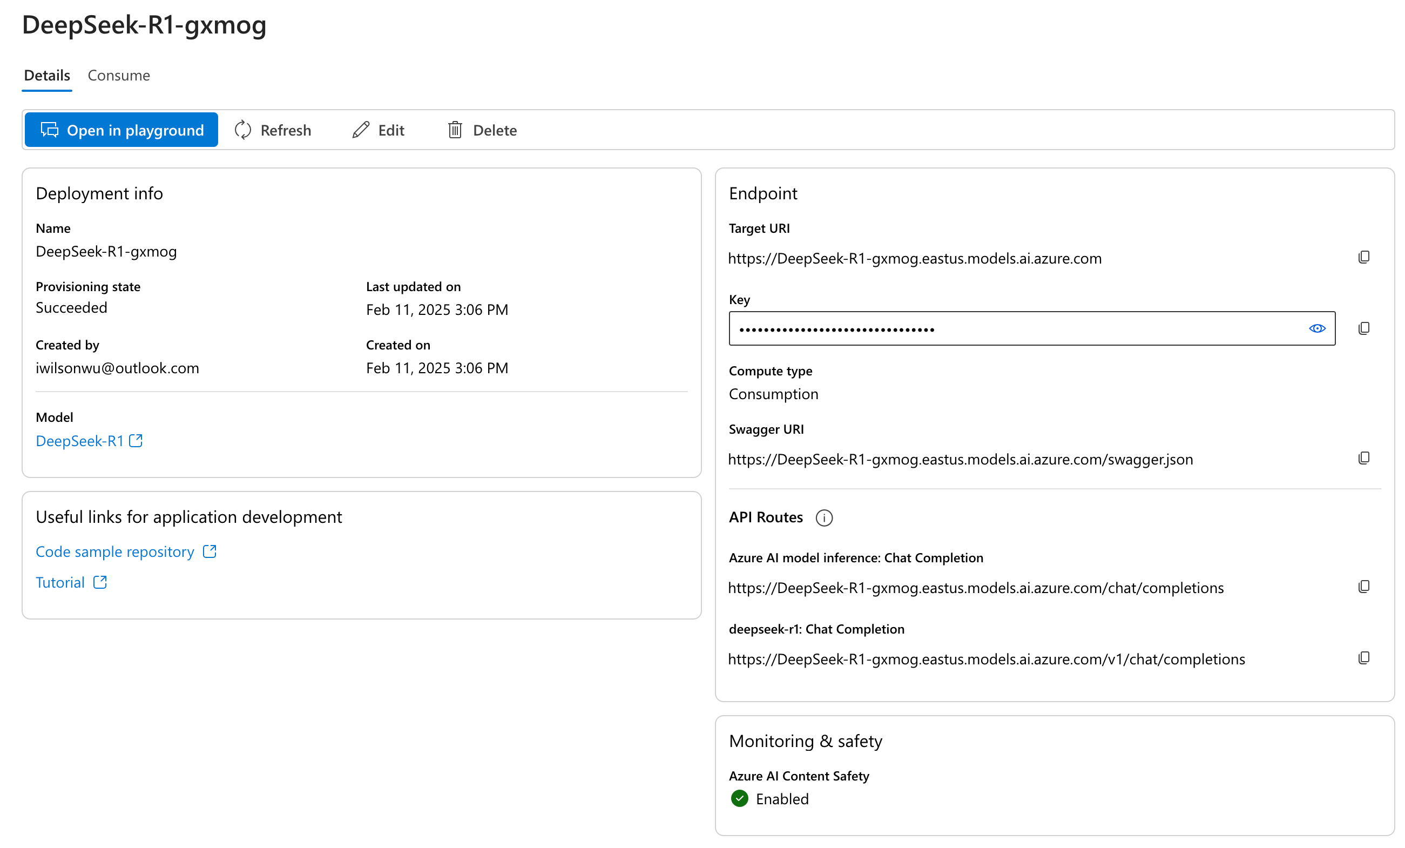This screenshot has width=1405, height=848.
Task: Click the Consumption compute type value
Action: (x=773, y=394)
